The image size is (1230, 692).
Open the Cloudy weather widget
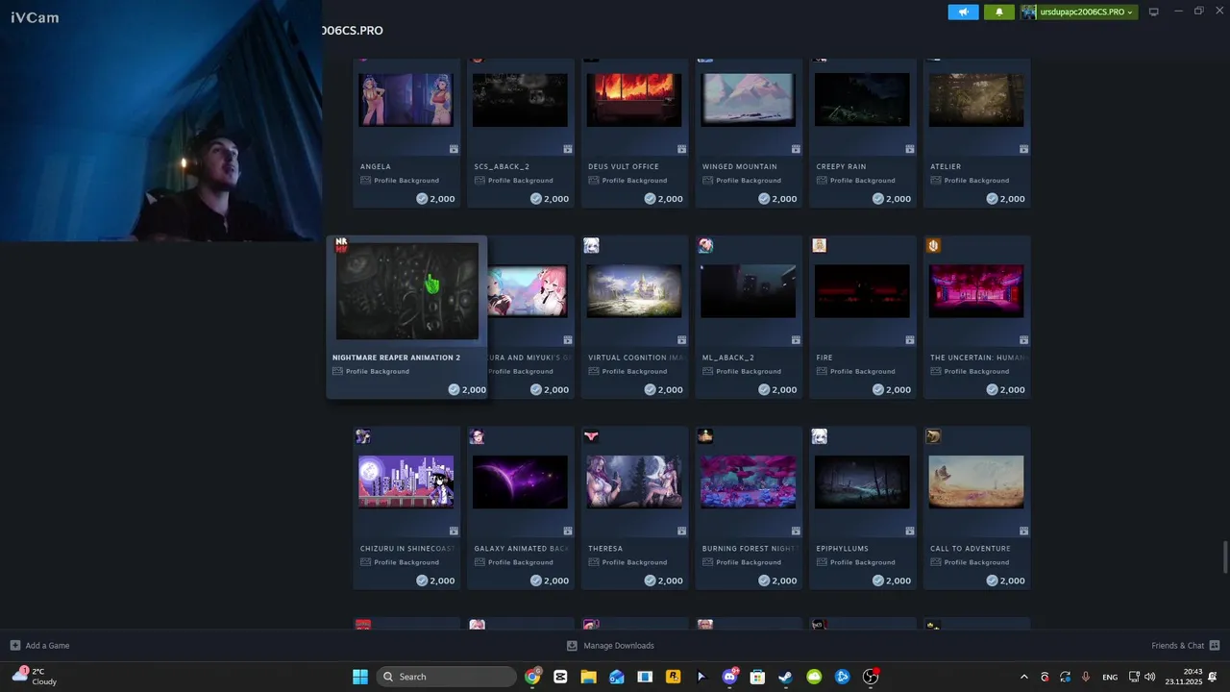tap(35, 677)
